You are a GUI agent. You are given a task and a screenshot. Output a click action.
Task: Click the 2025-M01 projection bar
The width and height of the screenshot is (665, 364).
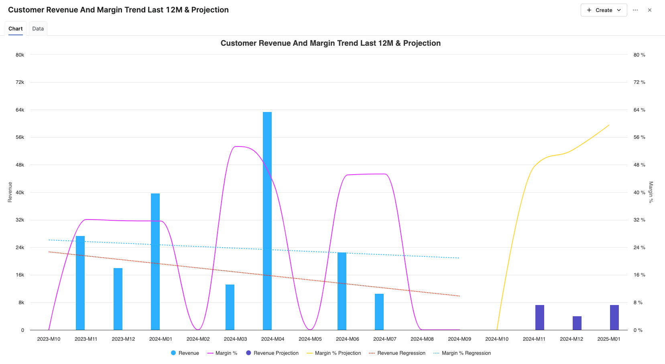[614, 317]
